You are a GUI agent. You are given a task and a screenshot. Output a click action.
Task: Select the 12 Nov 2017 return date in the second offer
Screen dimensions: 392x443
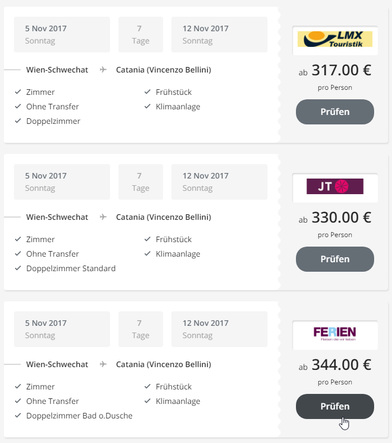click(x=219, y=182)
